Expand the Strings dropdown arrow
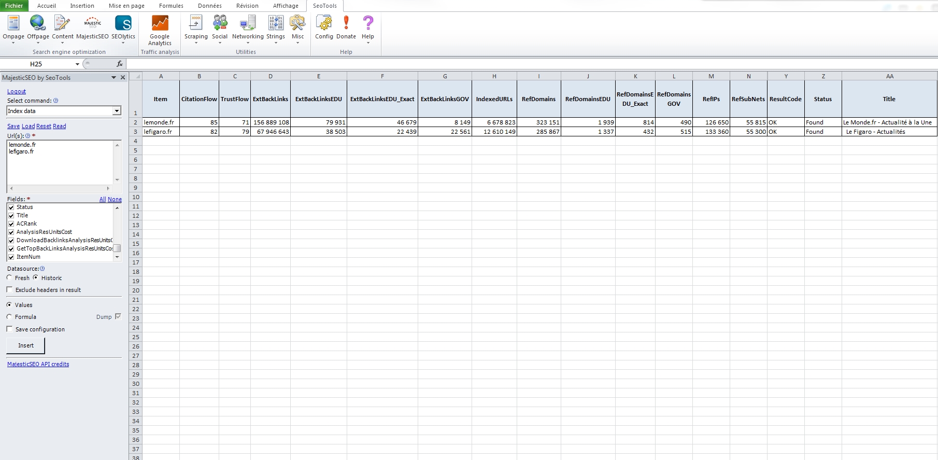The width and height of the screenshot is (938, 460). [x=276, y=43]
